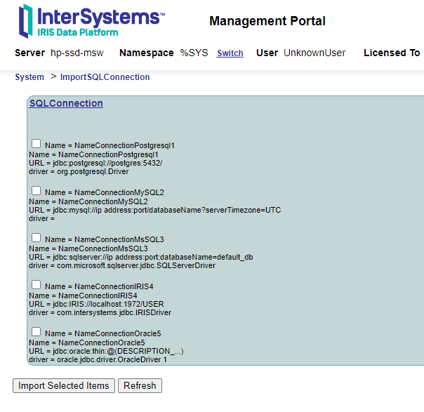Click the Import Selected Items button
The image size is (424, 412).
point(64,385)
